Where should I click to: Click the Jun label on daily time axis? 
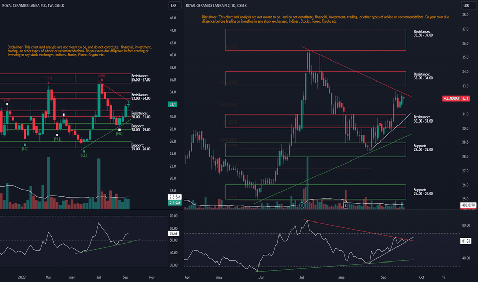(261, 277)
